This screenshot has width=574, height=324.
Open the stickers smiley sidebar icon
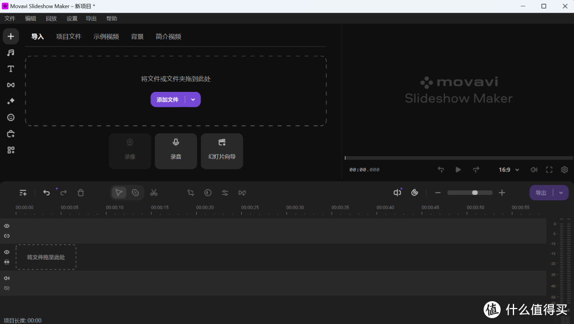(x=11, y=117)
